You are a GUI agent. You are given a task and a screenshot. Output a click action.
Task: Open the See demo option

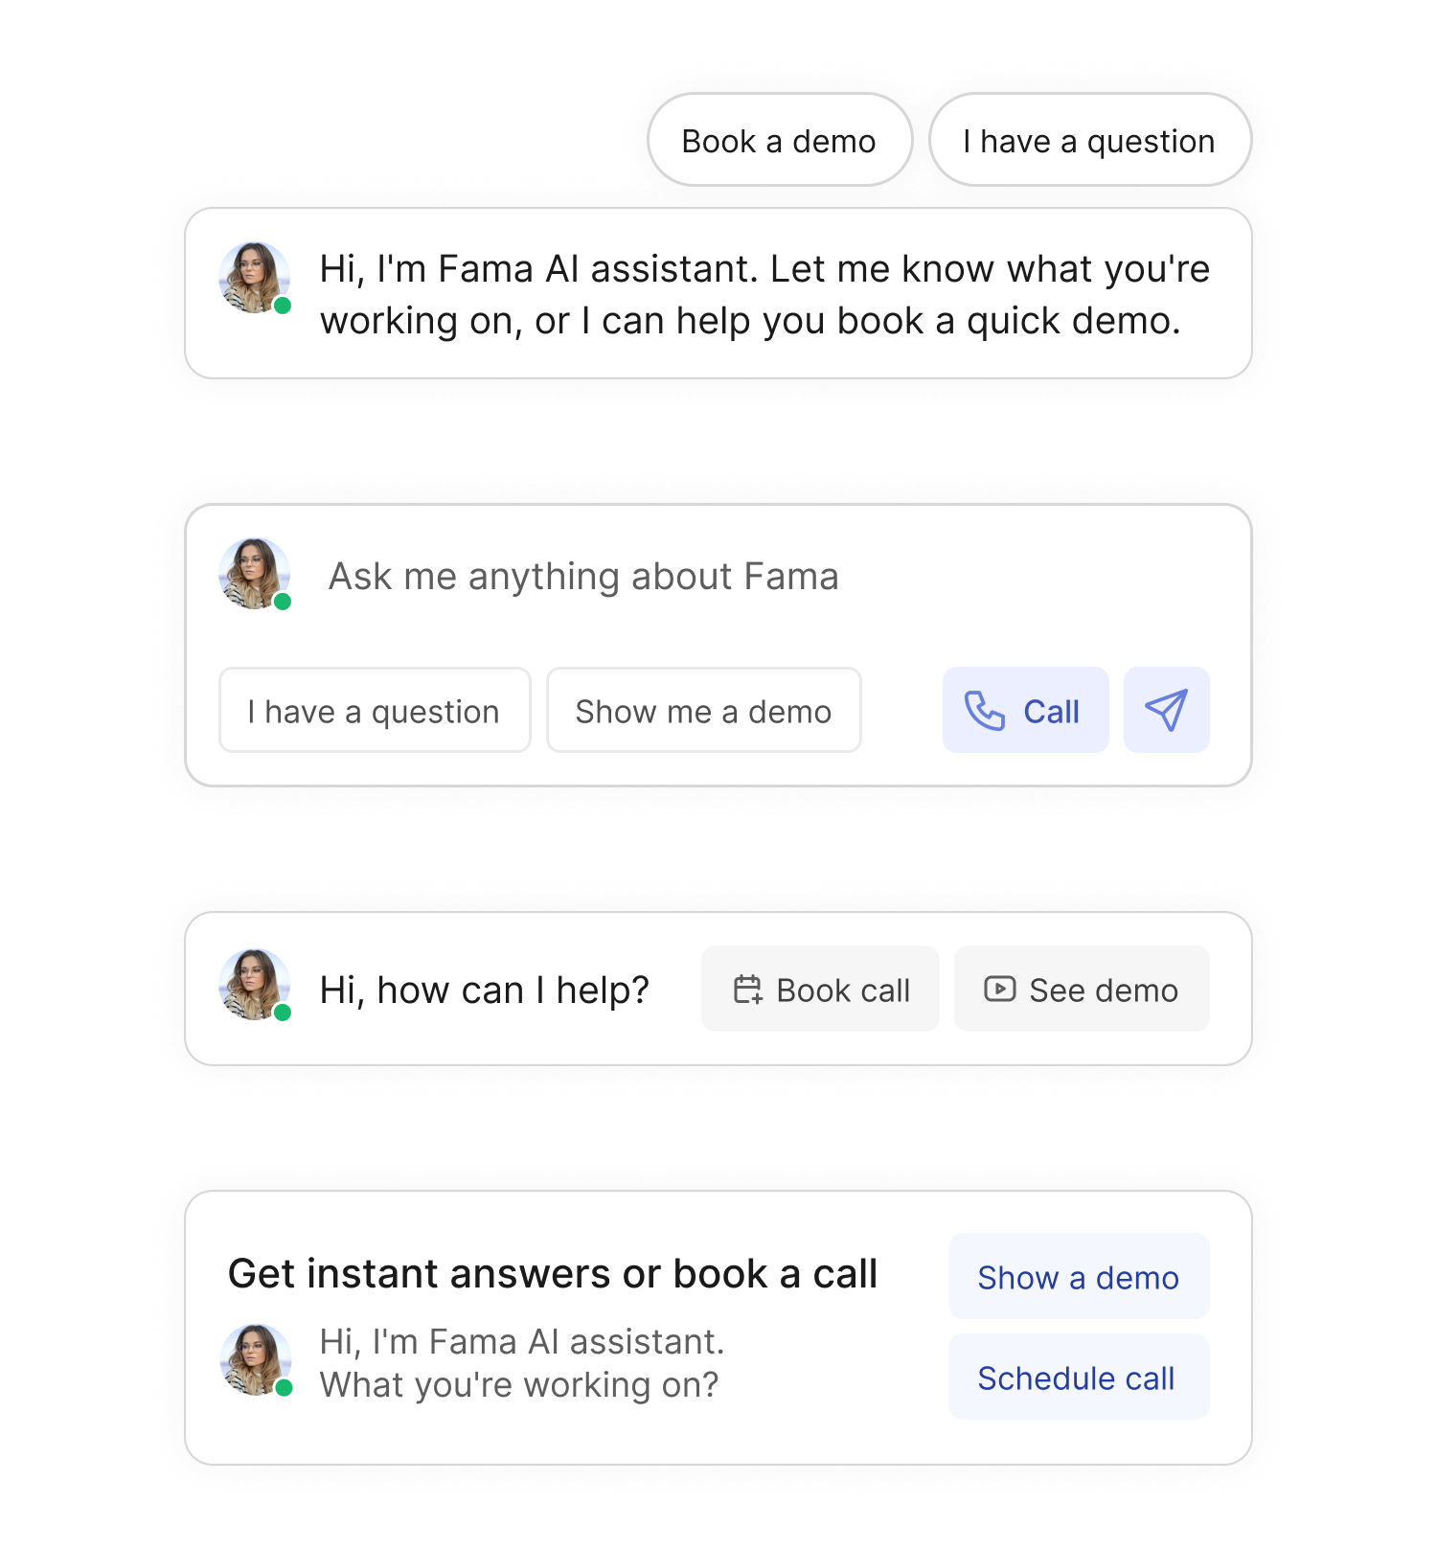pos(1083,989)
